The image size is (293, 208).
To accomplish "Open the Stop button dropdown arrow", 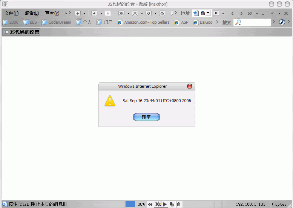I will click(142, 13).
